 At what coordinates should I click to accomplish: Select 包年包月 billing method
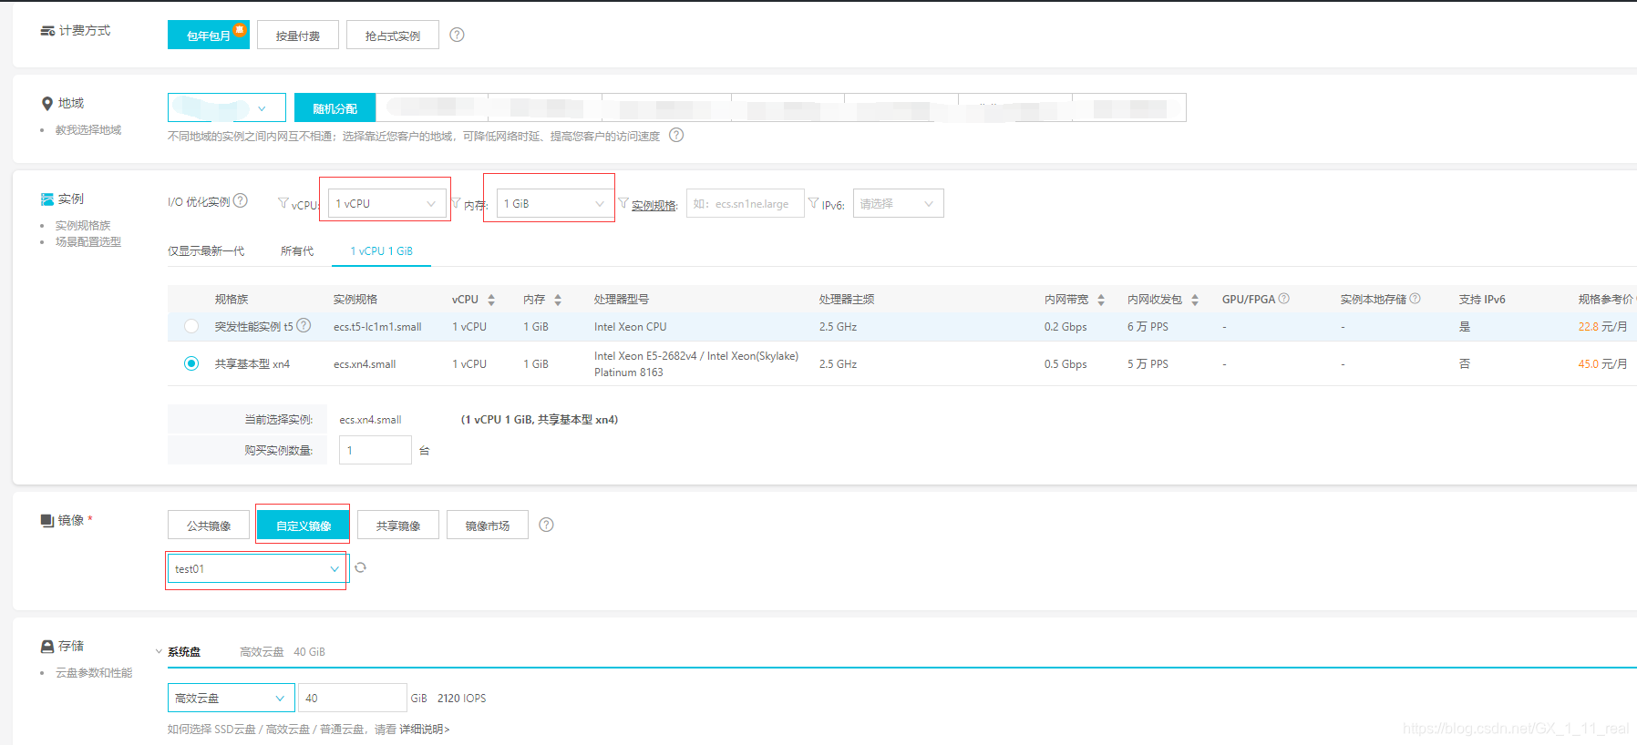(x=208, y=35)
